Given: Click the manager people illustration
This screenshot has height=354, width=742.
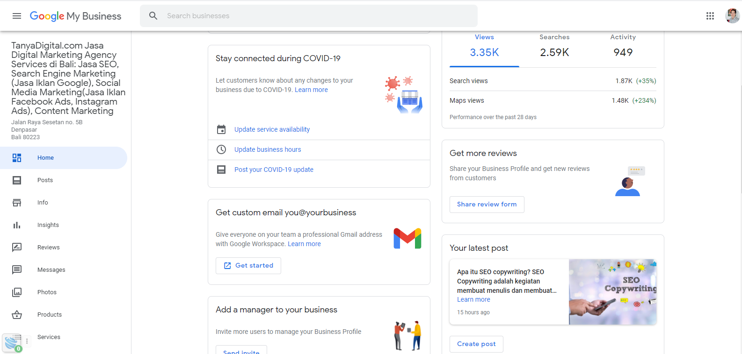Looking at the screenshot, I should 408,335.
